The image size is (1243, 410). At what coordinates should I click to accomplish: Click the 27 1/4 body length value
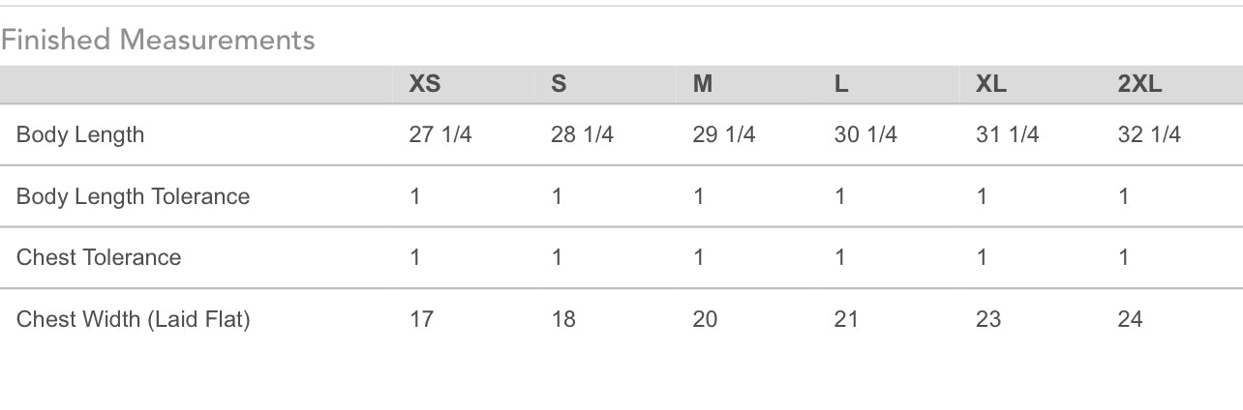[x=440, y=134]
